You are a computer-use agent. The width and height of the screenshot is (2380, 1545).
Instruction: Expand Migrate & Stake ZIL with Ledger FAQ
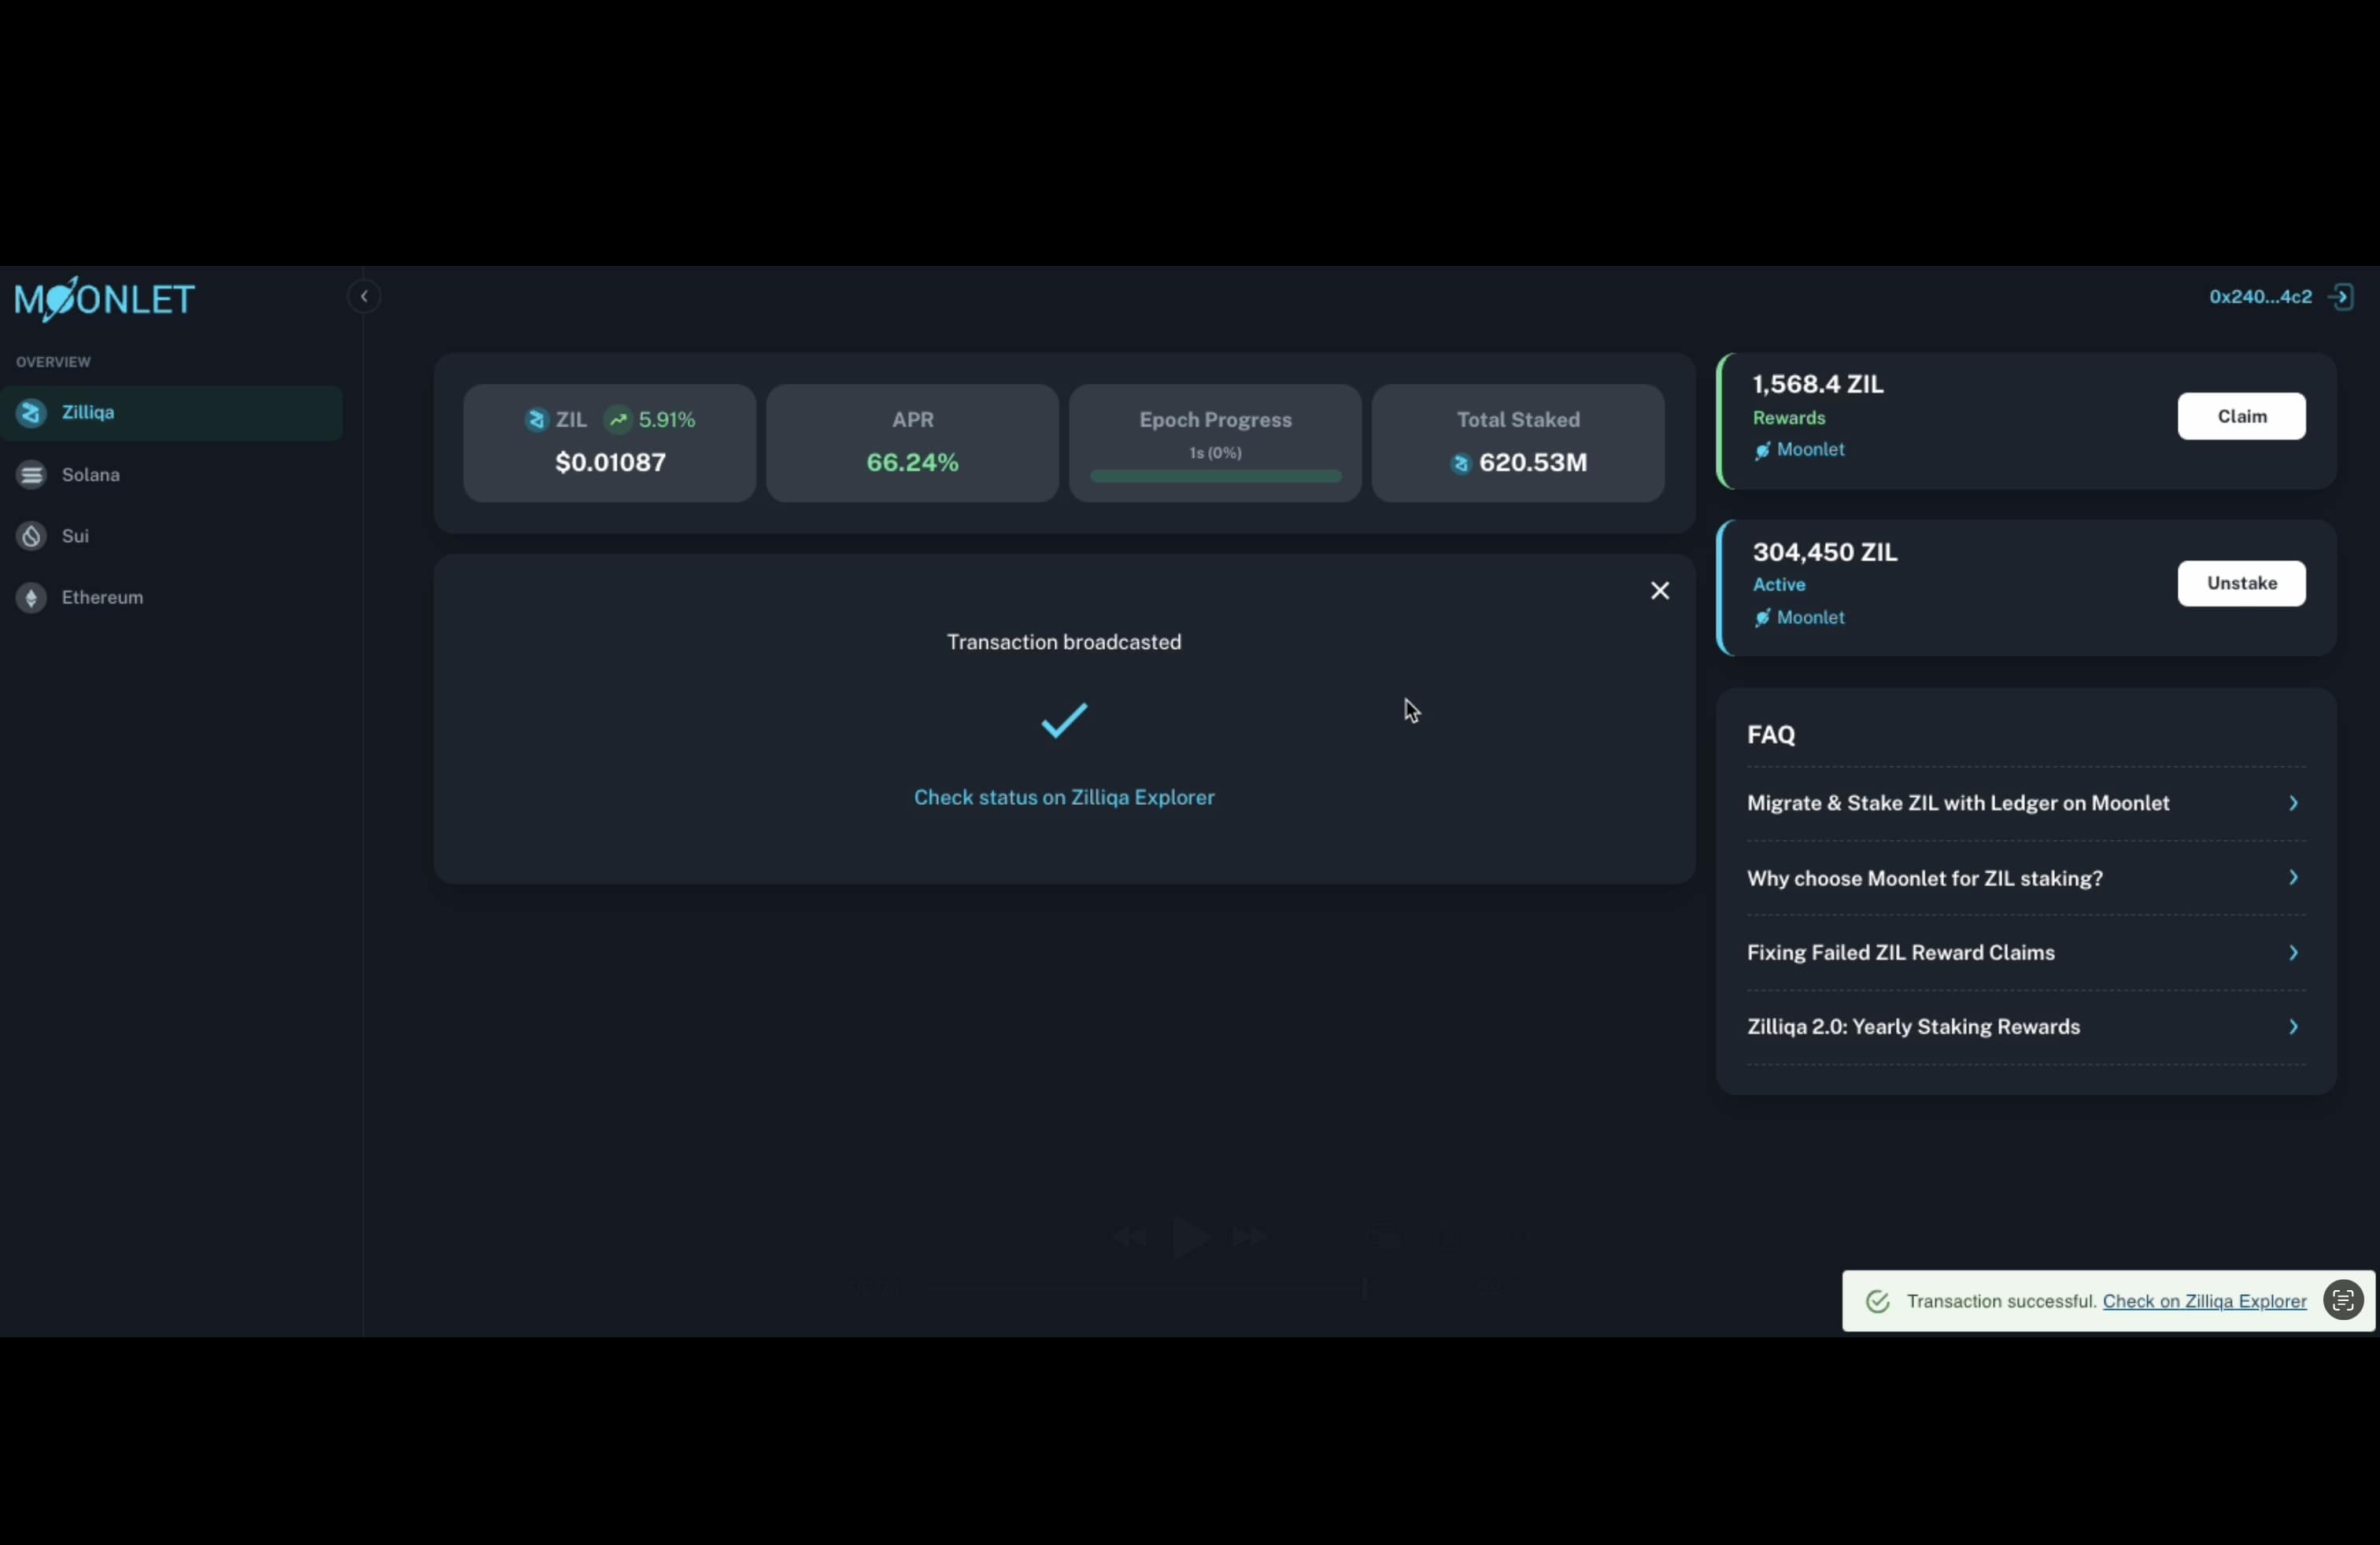pos(2026,803)
